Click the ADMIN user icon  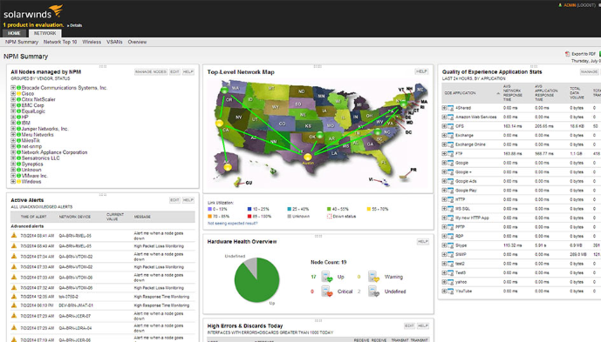point(560,5)
